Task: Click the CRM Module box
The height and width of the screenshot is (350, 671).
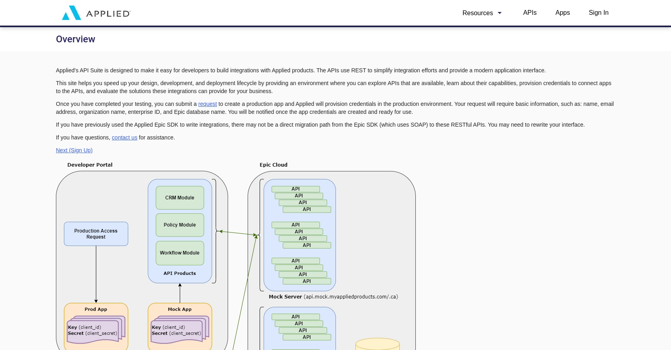Action: point(180,198)
